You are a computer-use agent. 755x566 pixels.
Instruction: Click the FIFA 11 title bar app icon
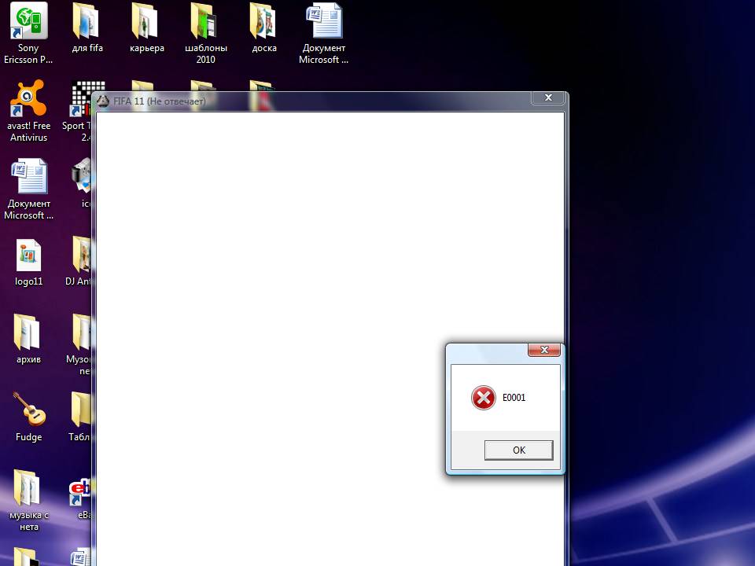[103, 101]
